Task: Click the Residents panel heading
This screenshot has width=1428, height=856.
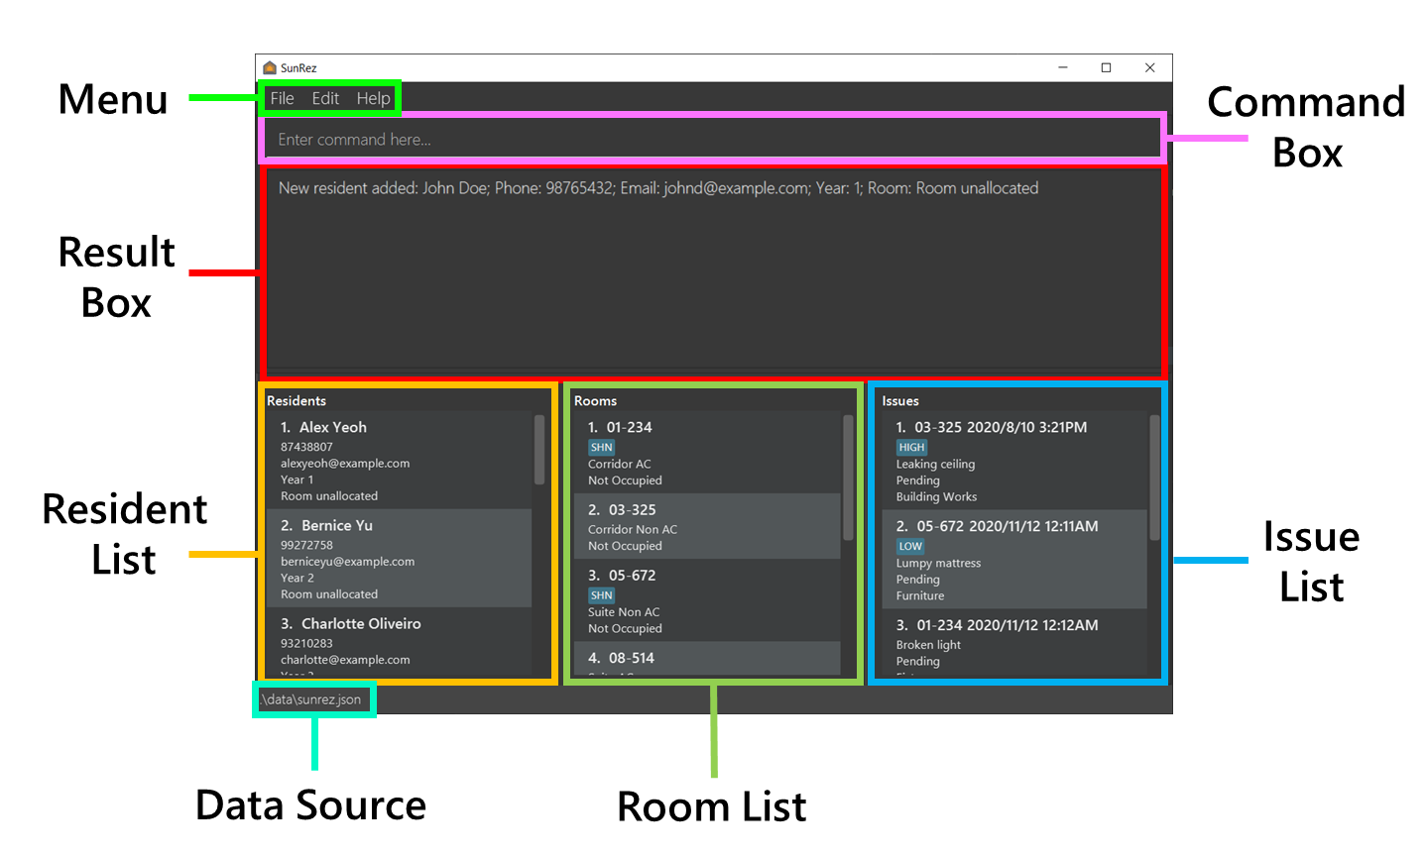Action: tap(297, 401)
